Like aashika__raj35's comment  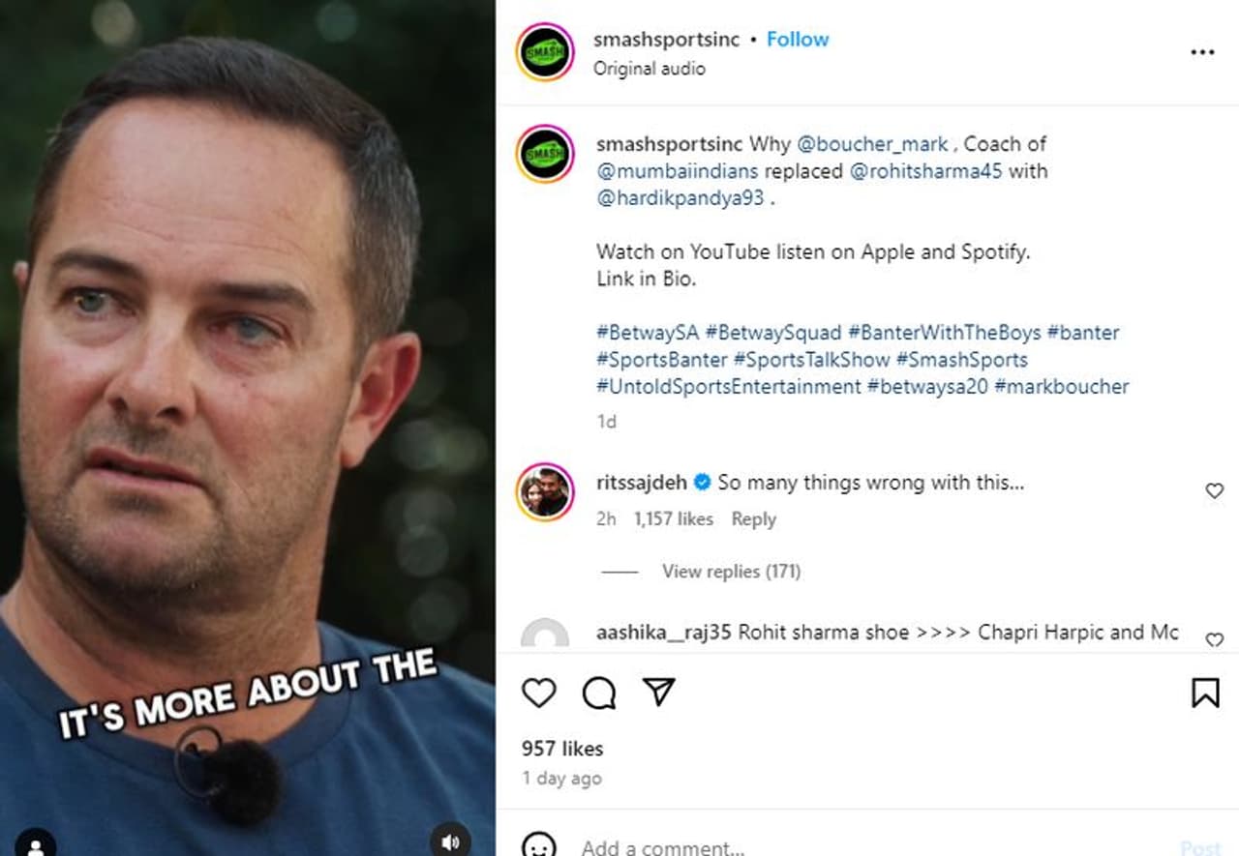coord(1214,639)
